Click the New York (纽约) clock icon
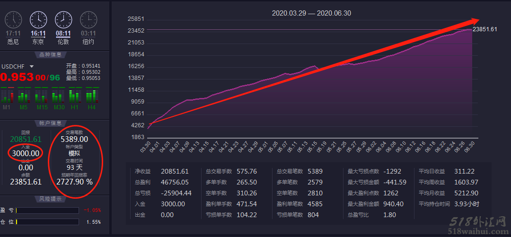Screen dimensions: 511x237 pyautogui.click(x=88, y=20)
